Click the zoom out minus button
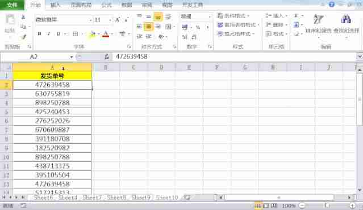The height and width of the screenshot is (210, 363). (302, 205)
